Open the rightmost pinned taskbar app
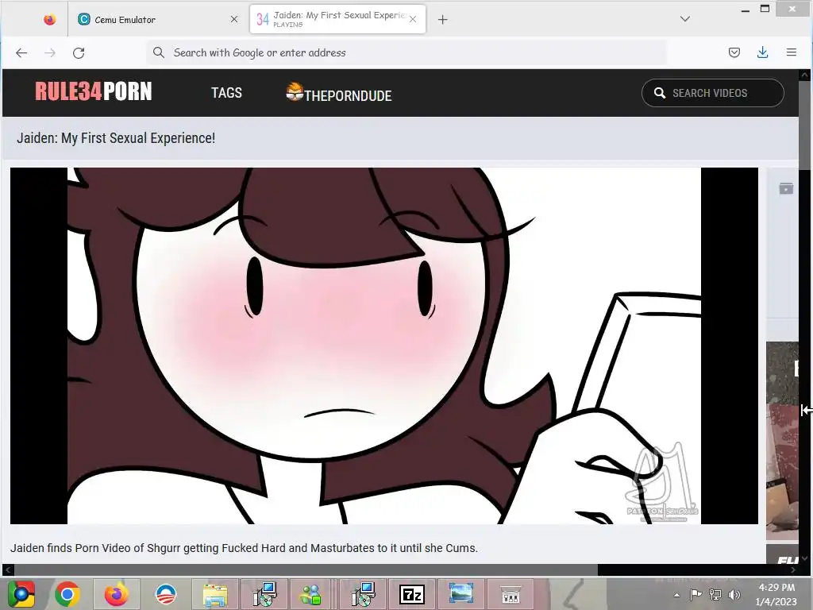 511,595
